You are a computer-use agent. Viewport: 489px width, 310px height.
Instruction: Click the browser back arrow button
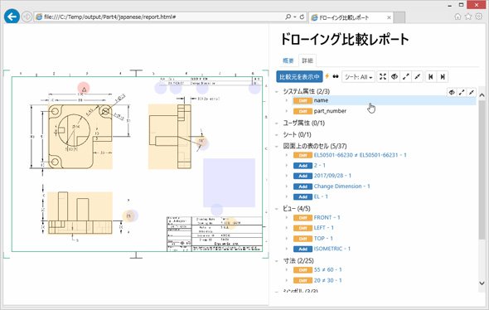tap(12, 17)
